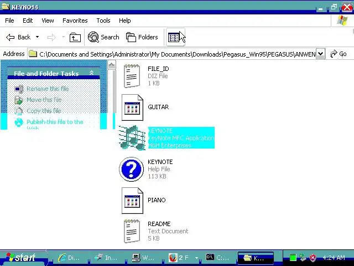Click the K... folder taskbar button
This screenshot has height=266, width=354.
coord(256,258)
